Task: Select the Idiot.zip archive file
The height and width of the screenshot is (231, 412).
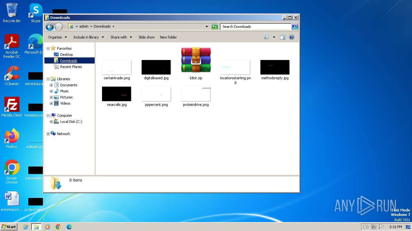Action: pos(196,64)
